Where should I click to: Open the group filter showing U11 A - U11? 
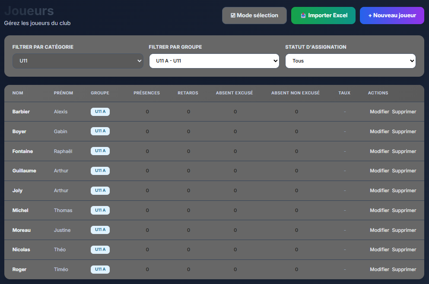(214, 61)
